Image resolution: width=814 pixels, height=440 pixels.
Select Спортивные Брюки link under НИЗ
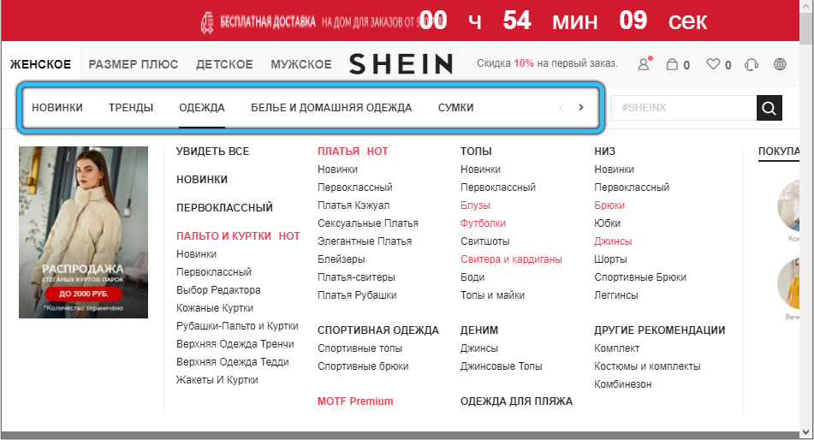click(x=640, y=276)
